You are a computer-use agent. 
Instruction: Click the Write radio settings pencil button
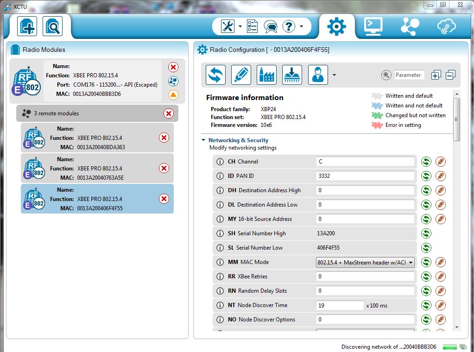point(241,75)
